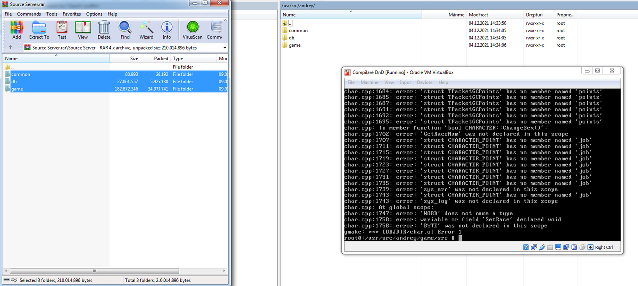Viewport: 638px width, 286px height.
Task: Click 'Total 3 folders' status bar text
Action: click(x=158, y=280)
